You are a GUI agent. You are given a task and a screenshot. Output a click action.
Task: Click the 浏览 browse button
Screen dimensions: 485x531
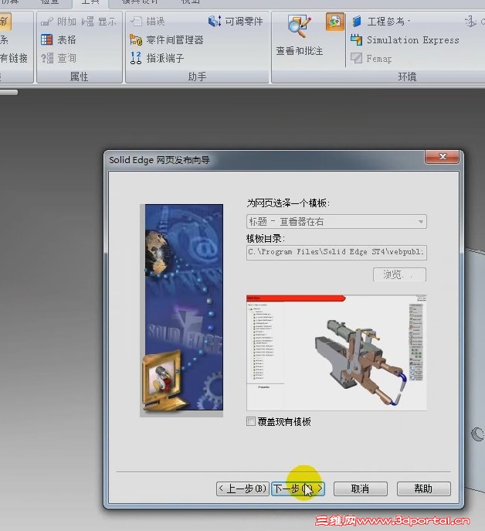point(399,274)
